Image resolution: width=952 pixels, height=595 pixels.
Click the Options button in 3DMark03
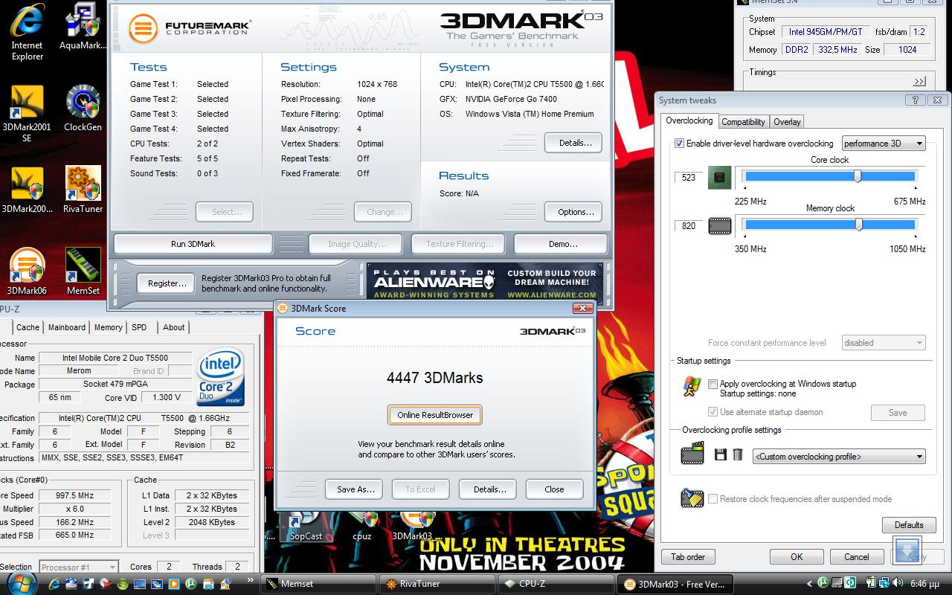pos(575,212)
